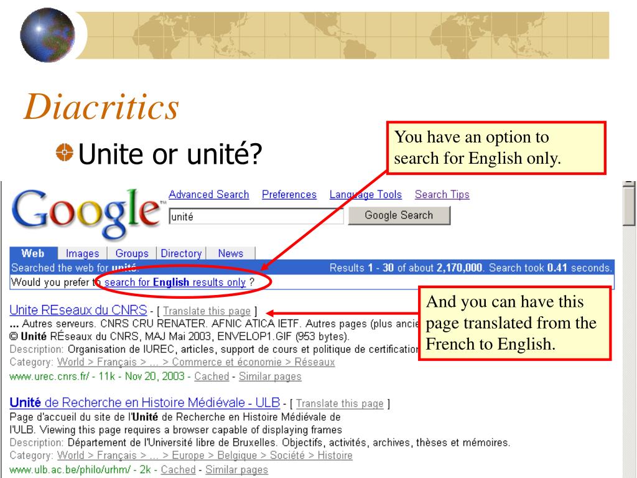
Task: Show Similar pages for www.ulb.ac.be result
Action: pos(237,469)
